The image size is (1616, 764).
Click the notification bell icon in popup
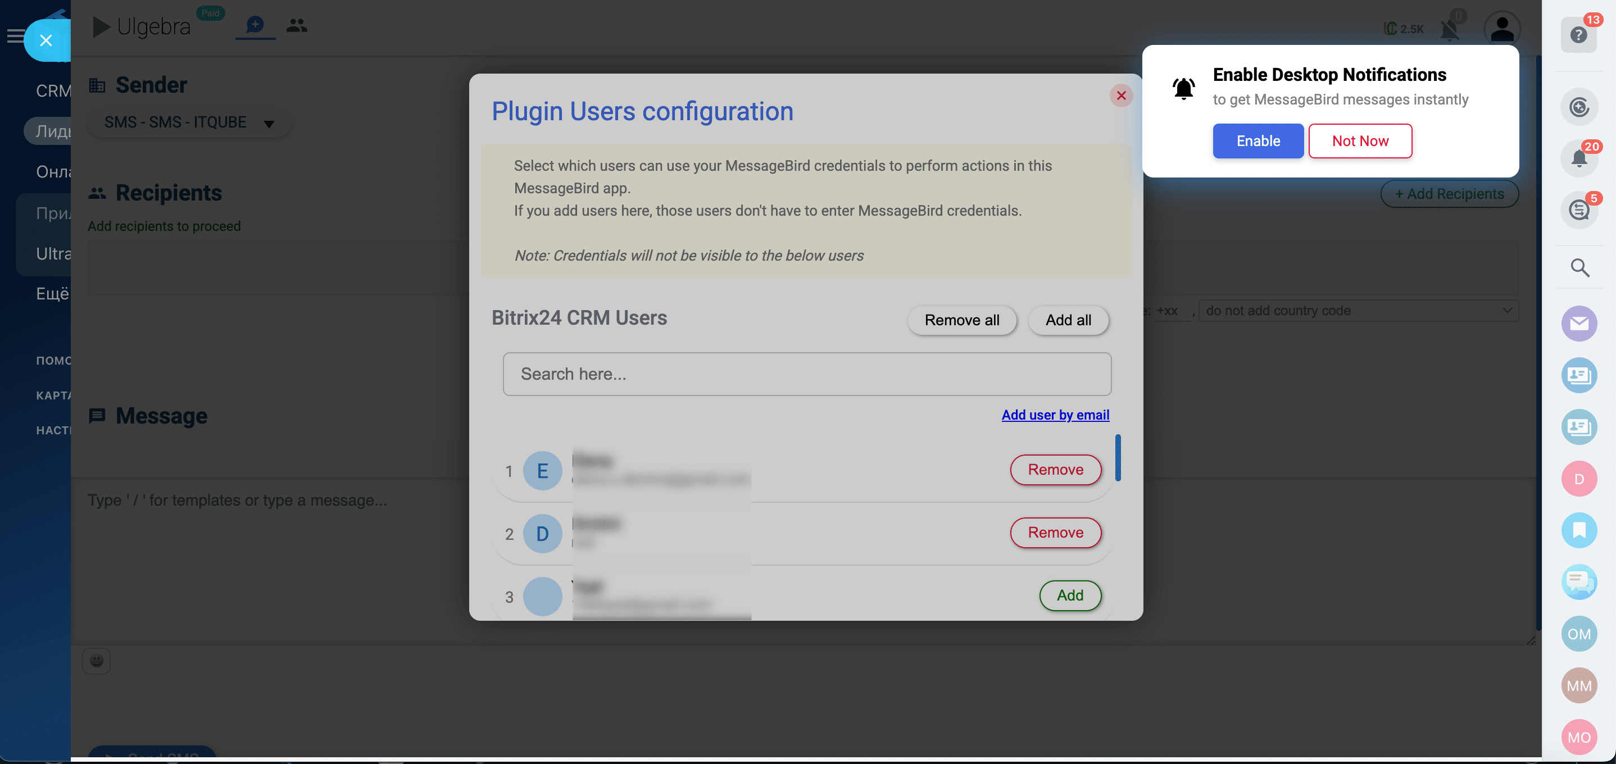coord(1183,88)
